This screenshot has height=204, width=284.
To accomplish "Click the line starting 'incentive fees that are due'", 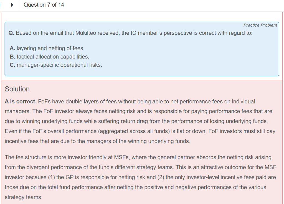I will [x=98, y=141].
